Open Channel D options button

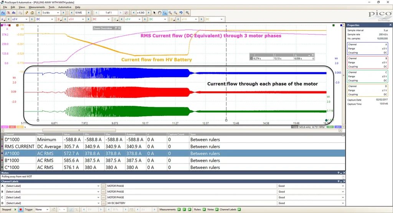pos(172,19)
